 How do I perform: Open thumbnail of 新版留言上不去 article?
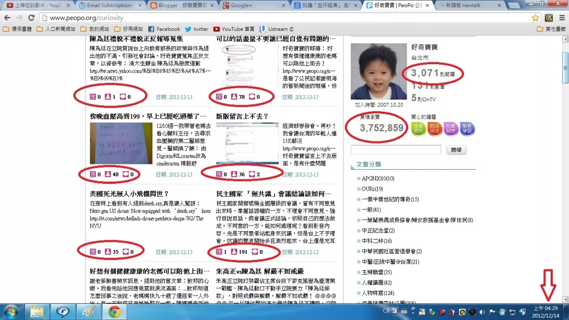(x=247, y=144)
